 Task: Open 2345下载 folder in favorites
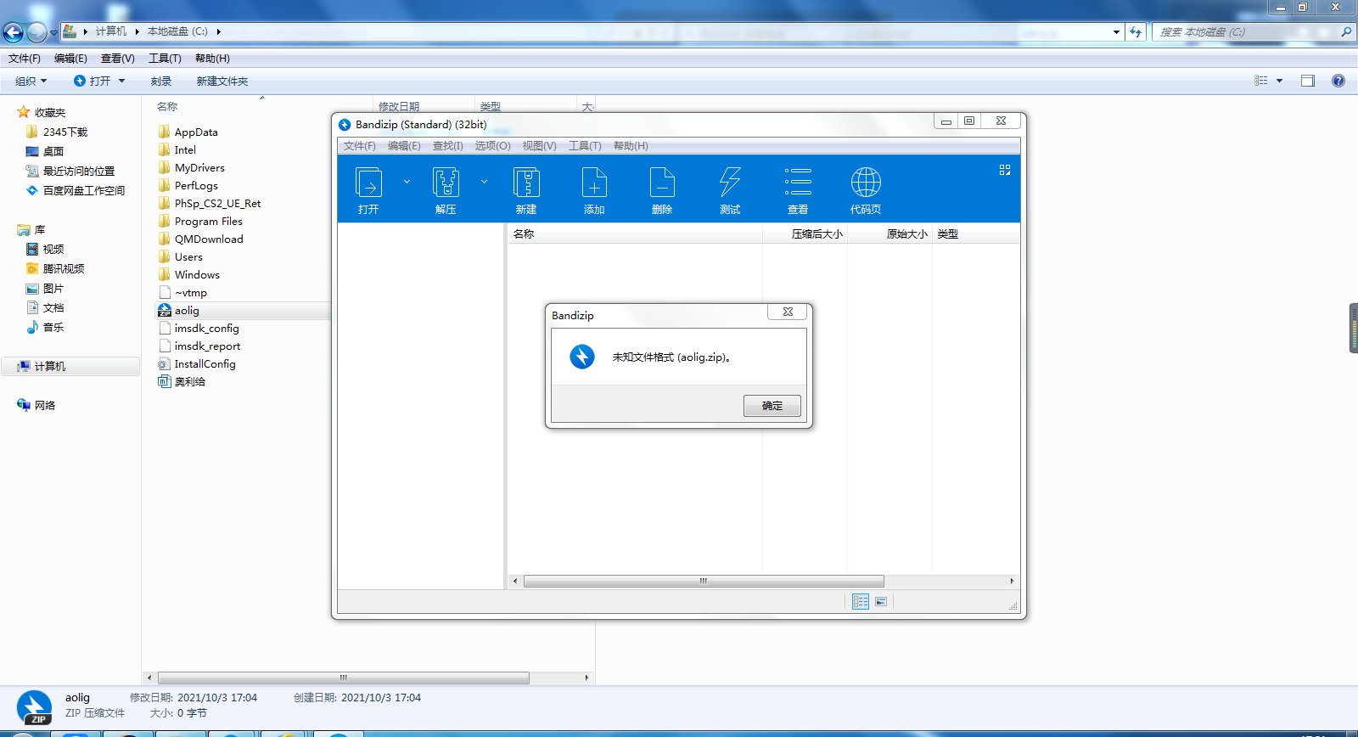[65, 132]
